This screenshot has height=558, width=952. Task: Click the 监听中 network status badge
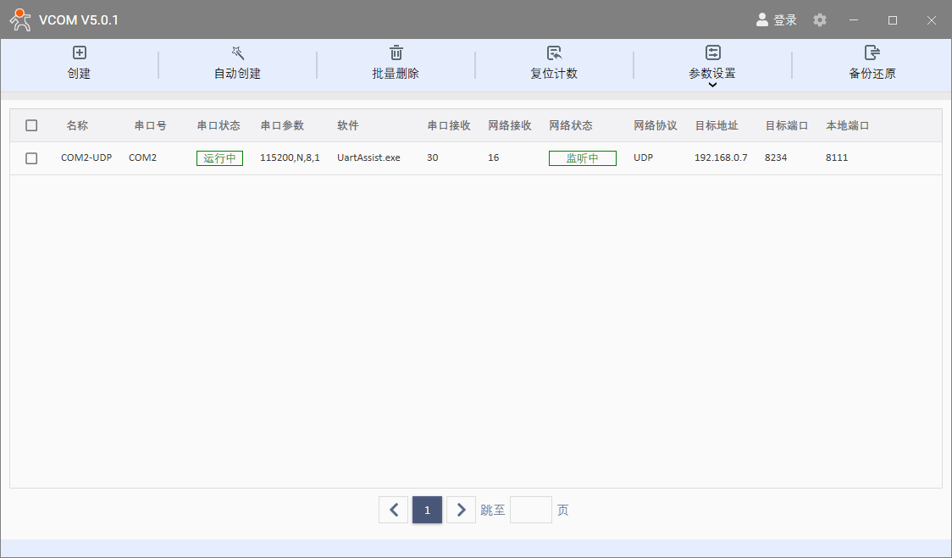coord(582,158)
